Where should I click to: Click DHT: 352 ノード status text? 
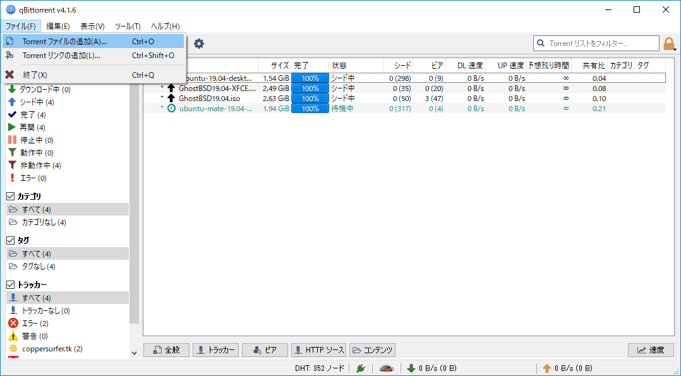(319, 368)
